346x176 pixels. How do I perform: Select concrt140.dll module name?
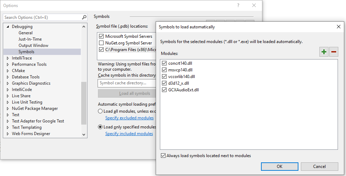[180, 63]
